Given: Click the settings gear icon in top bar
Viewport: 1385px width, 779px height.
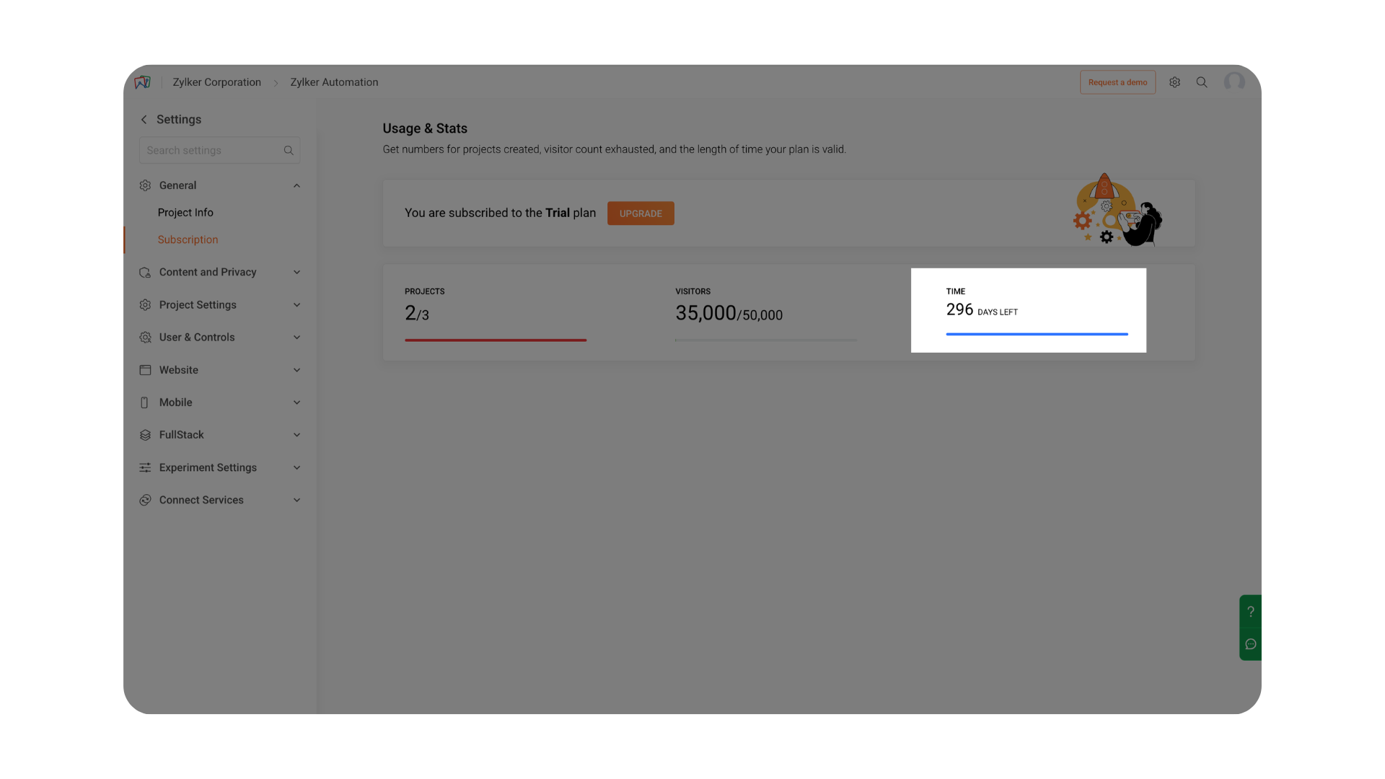Looking at the screenshot, I should (1174, 82).
